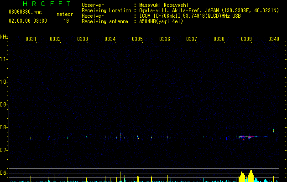Click receiver text ICOM IC-706mkII

(160, 16)
